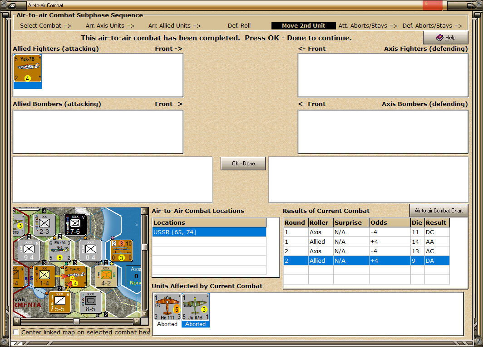This screenshot has width=483, height=347.
Task: Click the grey 8-5 armor counter
Action: (x=91, y=302)
